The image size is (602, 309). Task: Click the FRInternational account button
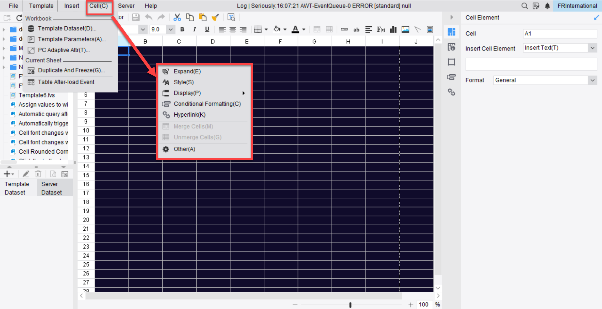click(577, 6)
